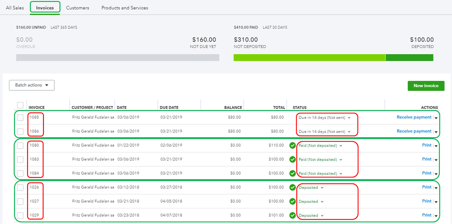This screenshot has width=452, height=224.
Task: Click the light green Not Deposited bar
Action: click(309, 58)
